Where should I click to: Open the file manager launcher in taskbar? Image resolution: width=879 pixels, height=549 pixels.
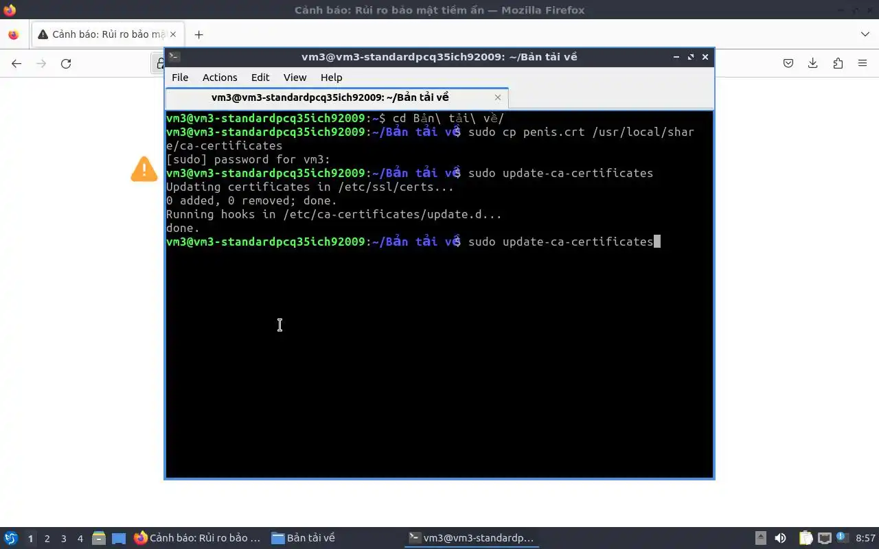coord(99,538)
